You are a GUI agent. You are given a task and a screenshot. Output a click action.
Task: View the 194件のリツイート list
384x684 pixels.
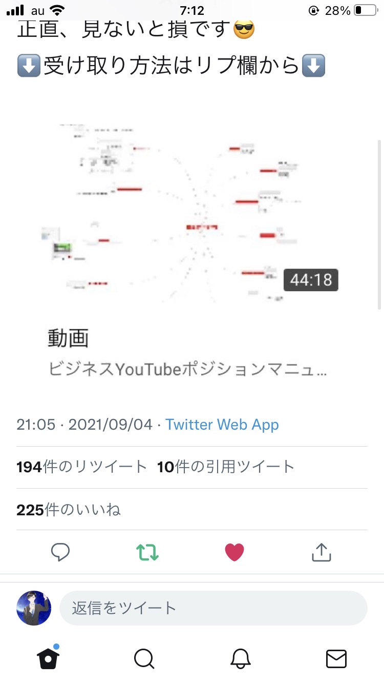(82, 467)
